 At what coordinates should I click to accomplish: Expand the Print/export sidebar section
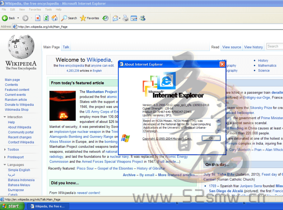(5, 157)
